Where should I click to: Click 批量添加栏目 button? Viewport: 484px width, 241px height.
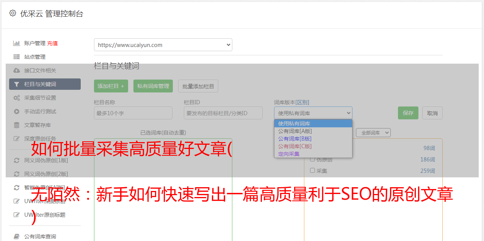(x=198, y=86)
